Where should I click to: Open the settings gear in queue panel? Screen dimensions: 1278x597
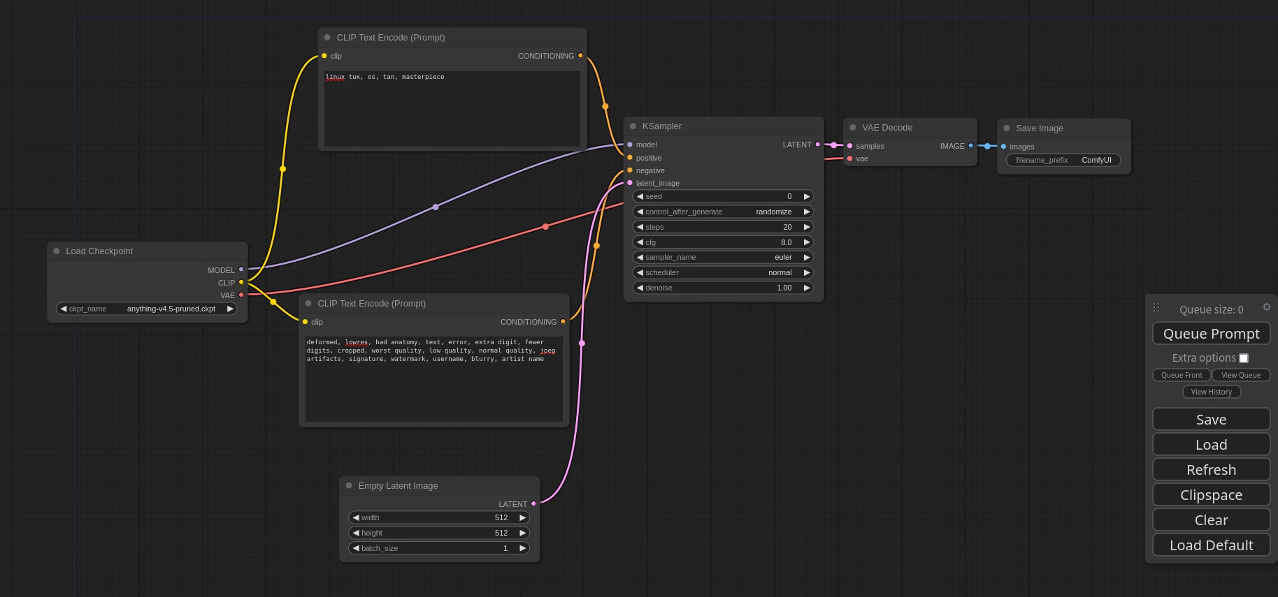[1266, 307]
